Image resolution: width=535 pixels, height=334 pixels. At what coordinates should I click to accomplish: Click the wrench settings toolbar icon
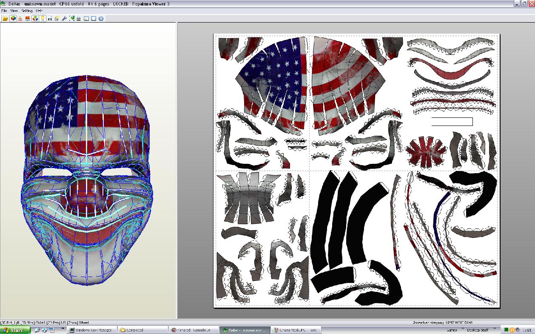[64, 19]
